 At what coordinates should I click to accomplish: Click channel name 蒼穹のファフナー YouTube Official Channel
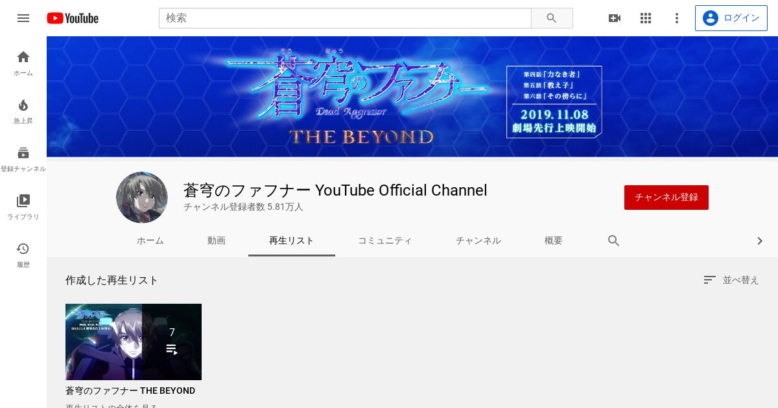pos(335,190)
